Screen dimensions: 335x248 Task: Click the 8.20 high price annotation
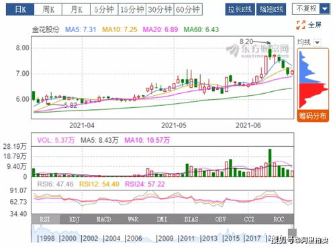click(x=246, y=42)
